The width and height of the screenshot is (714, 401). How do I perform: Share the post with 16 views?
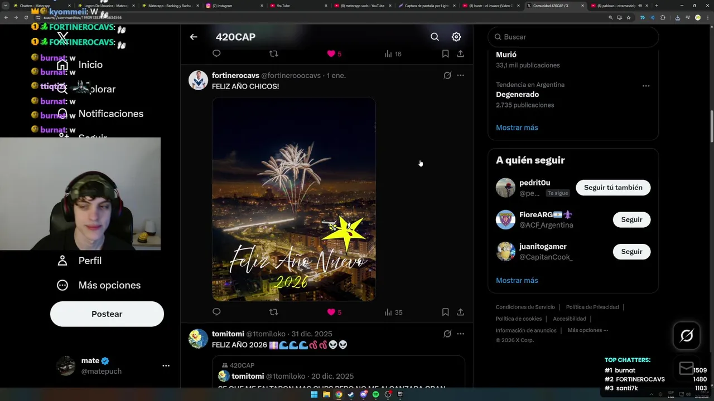461,53
